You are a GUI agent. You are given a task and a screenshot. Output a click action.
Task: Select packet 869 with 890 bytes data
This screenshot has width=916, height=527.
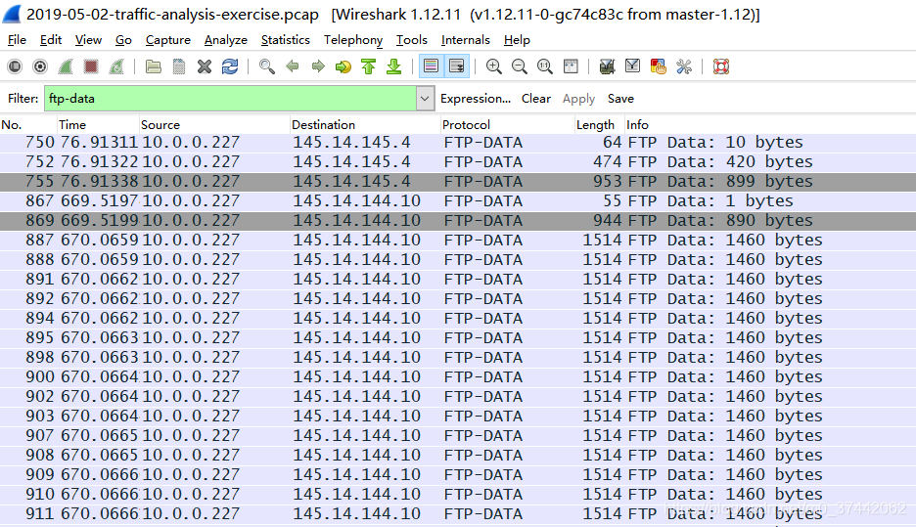[458, 221]
